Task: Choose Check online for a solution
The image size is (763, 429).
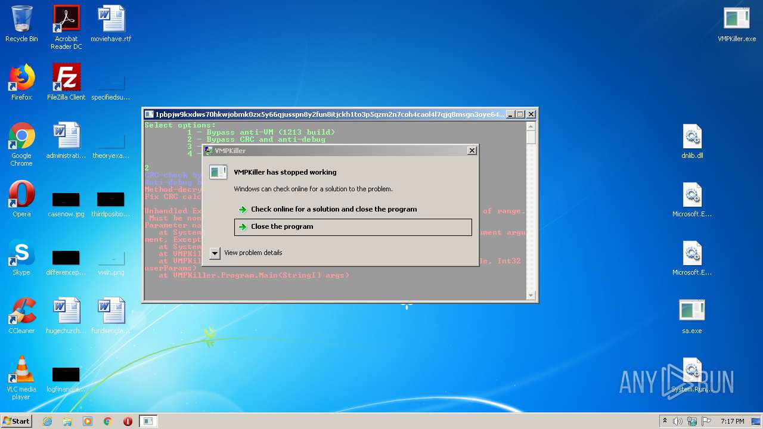Action: [x=353, y=209]
